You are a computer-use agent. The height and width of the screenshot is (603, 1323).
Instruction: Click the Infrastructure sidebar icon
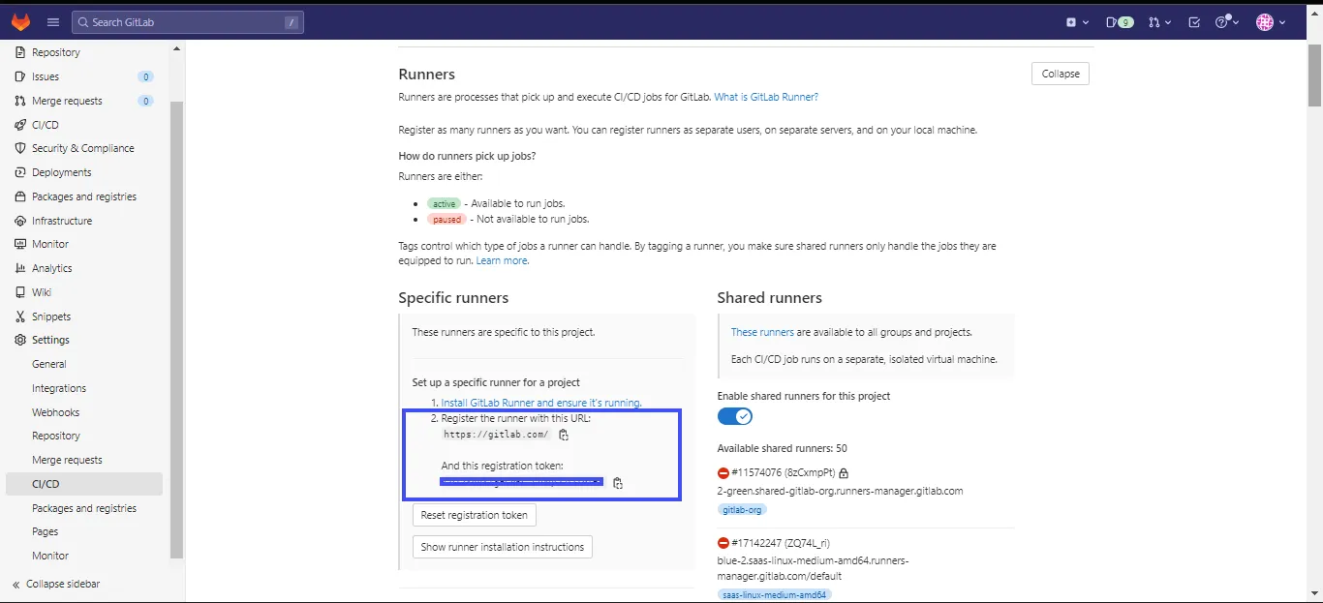tap(20, 221)
